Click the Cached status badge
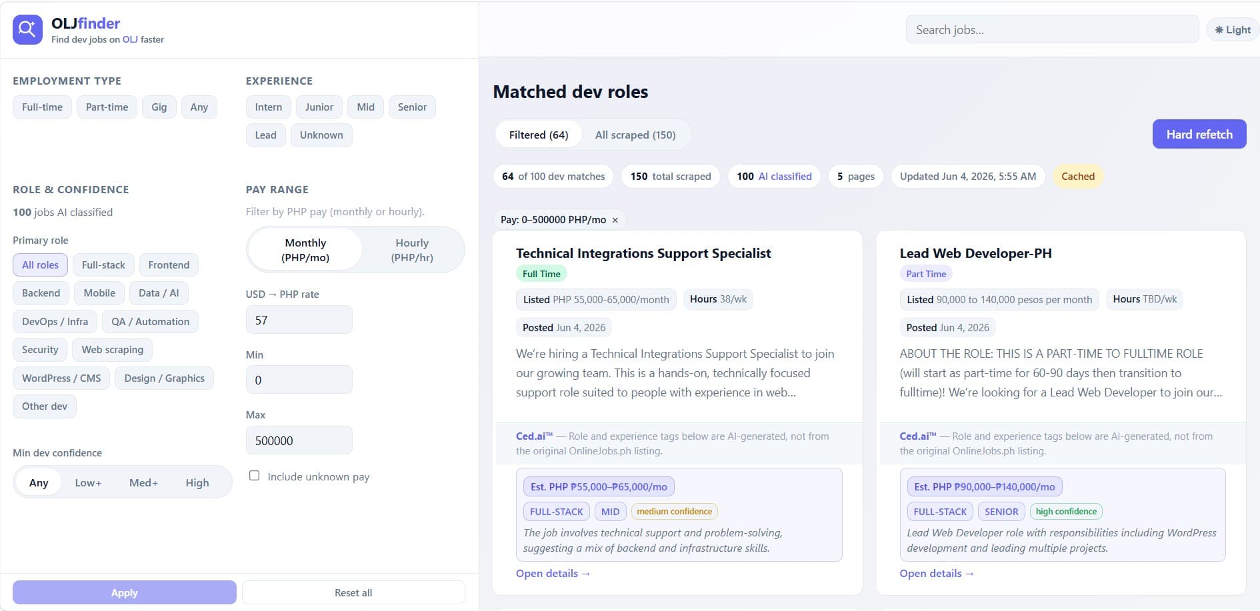1260x611 pixels. tap(1078, 177)
